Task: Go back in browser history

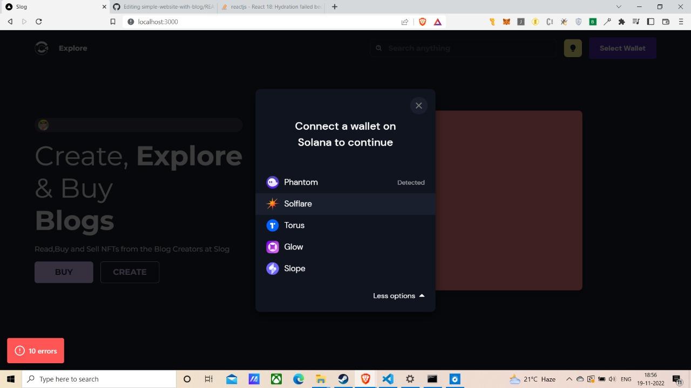Action: [x=10, y=22]
